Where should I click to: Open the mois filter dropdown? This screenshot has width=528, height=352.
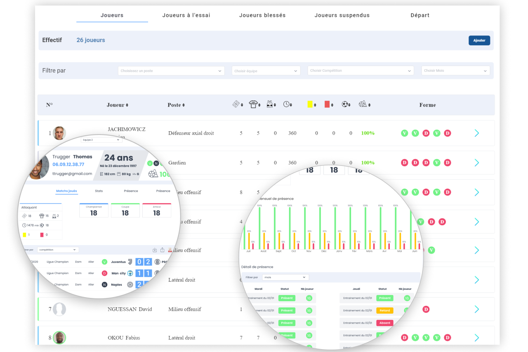click(285, 277)
